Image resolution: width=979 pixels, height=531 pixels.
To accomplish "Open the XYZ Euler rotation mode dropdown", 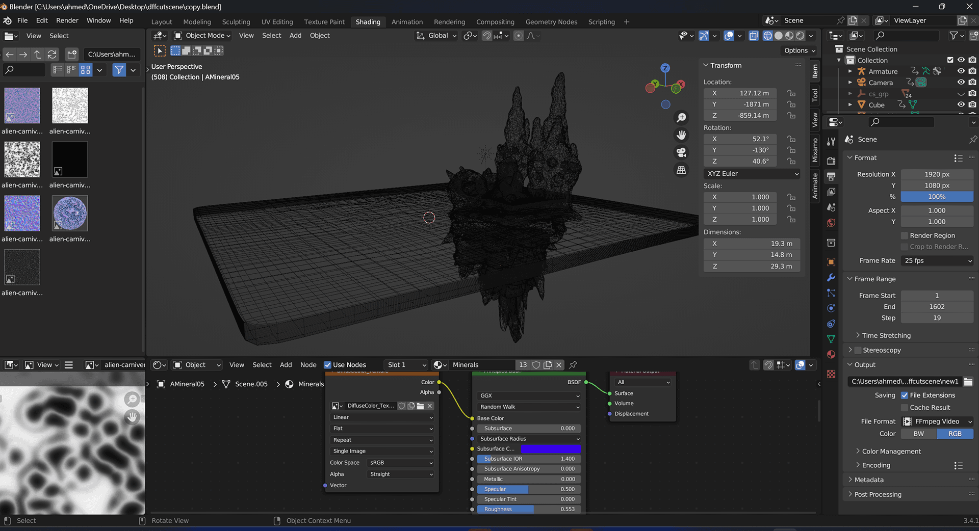I will [752, 174].
